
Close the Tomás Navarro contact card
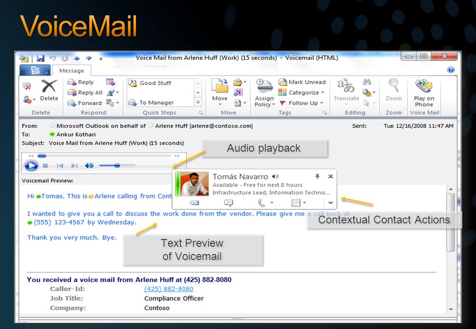click(330, 176)
